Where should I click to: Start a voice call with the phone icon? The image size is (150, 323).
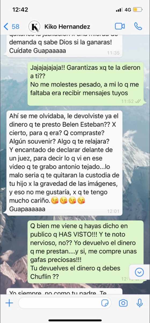138,26
